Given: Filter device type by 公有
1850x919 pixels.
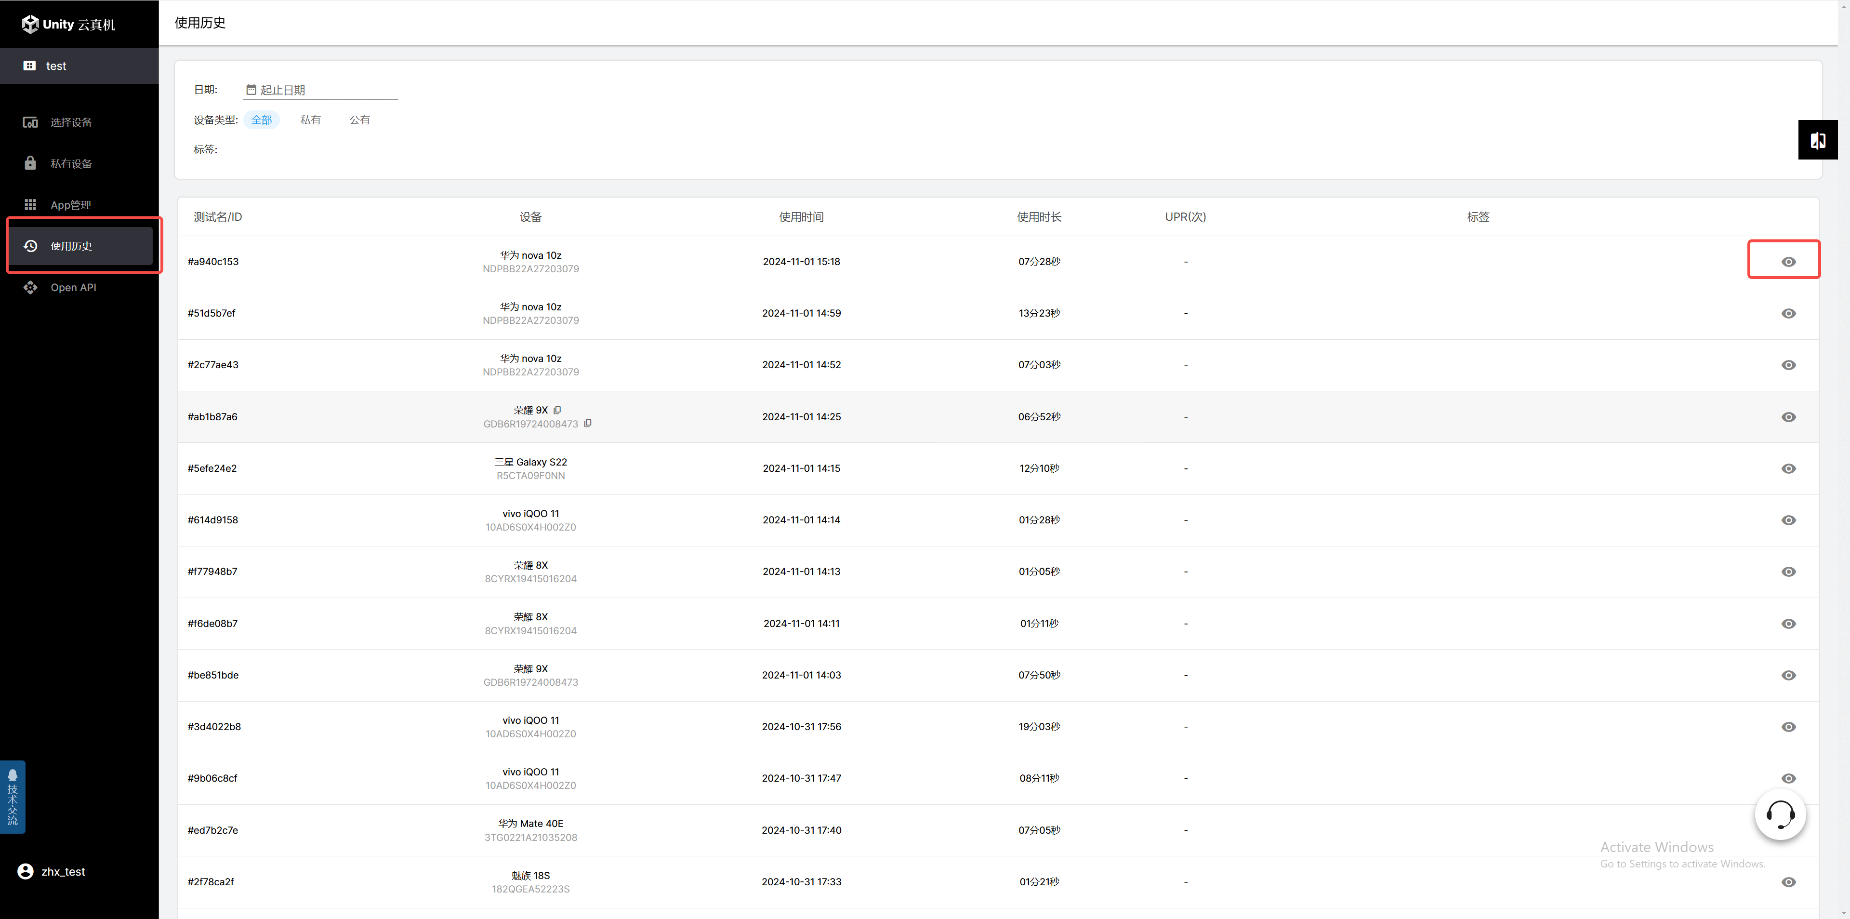Looking at the screenshot, I should tap(359, 120).
